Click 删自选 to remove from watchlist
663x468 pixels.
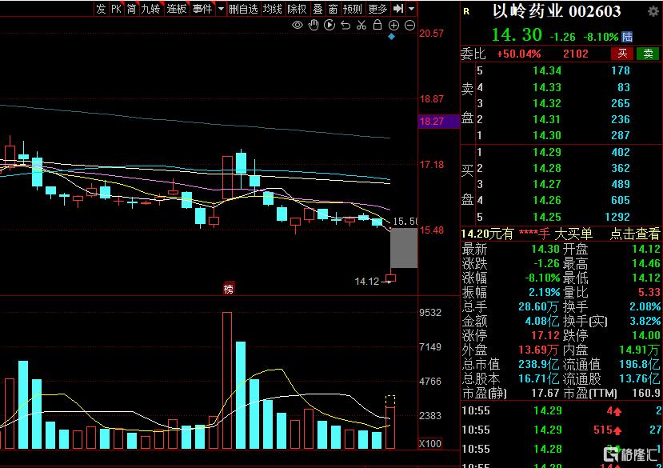(x=244, y=9)
